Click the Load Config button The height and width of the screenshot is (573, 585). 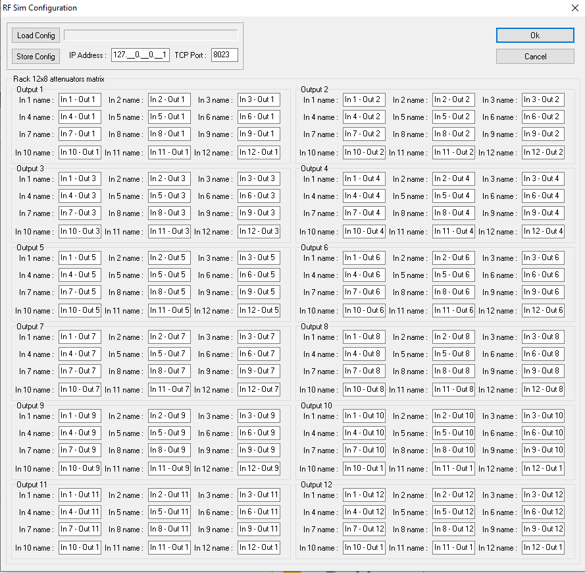(36, 36)
